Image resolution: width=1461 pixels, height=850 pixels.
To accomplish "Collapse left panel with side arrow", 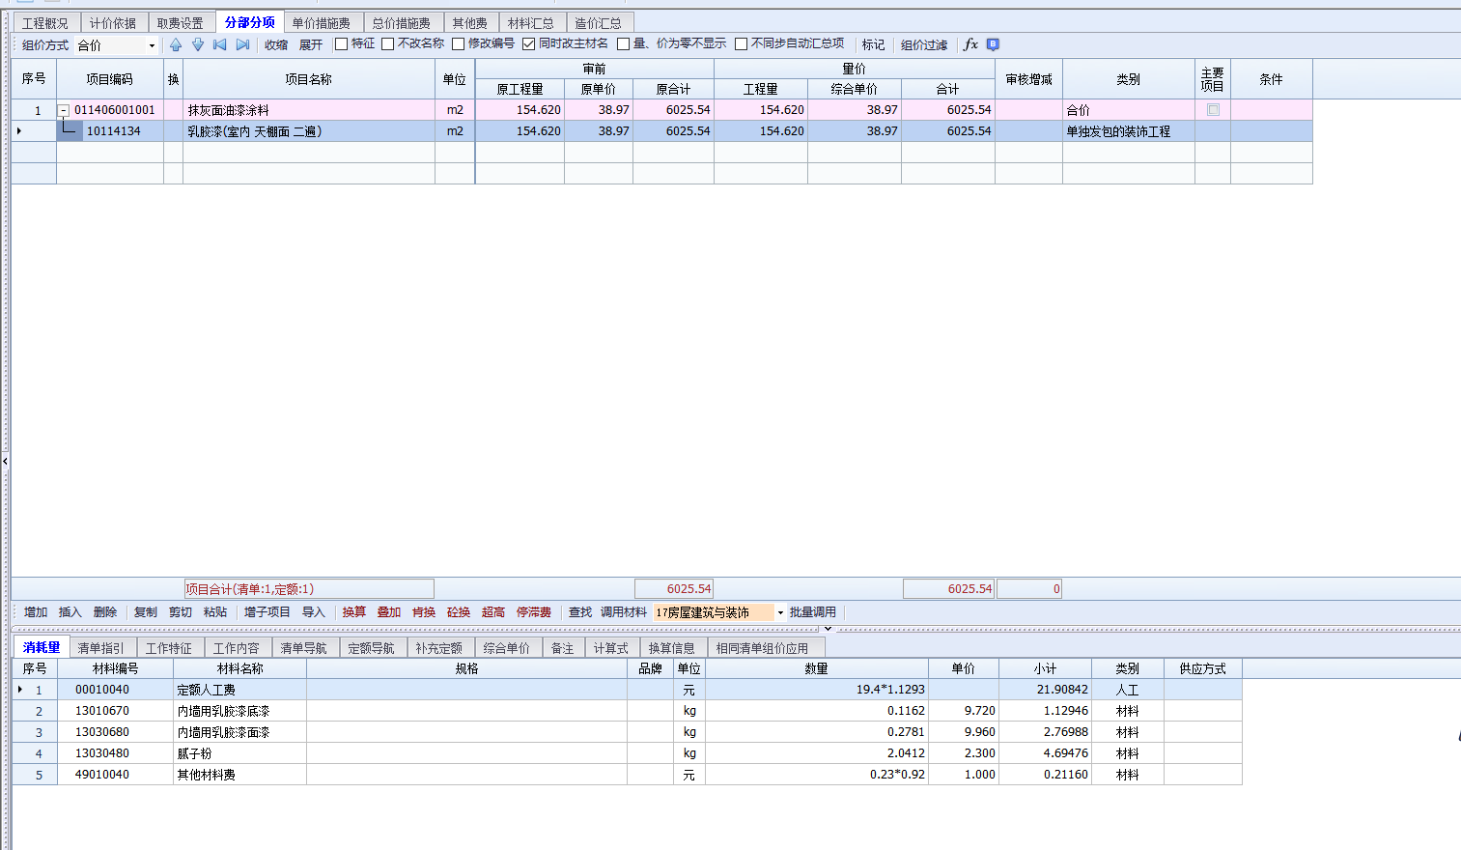I will pyautogui.click(x=5, y=462).
